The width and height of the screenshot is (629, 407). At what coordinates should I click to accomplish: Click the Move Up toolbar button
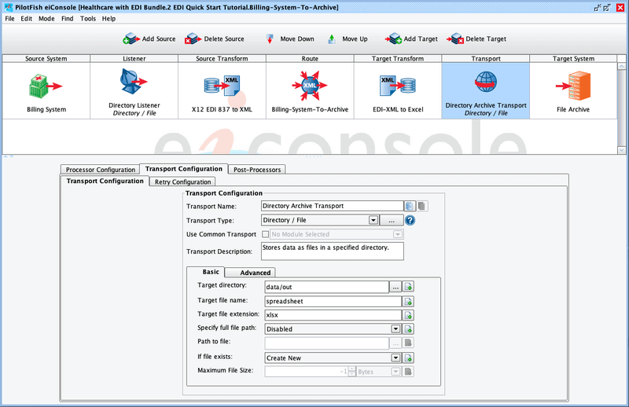348,39
